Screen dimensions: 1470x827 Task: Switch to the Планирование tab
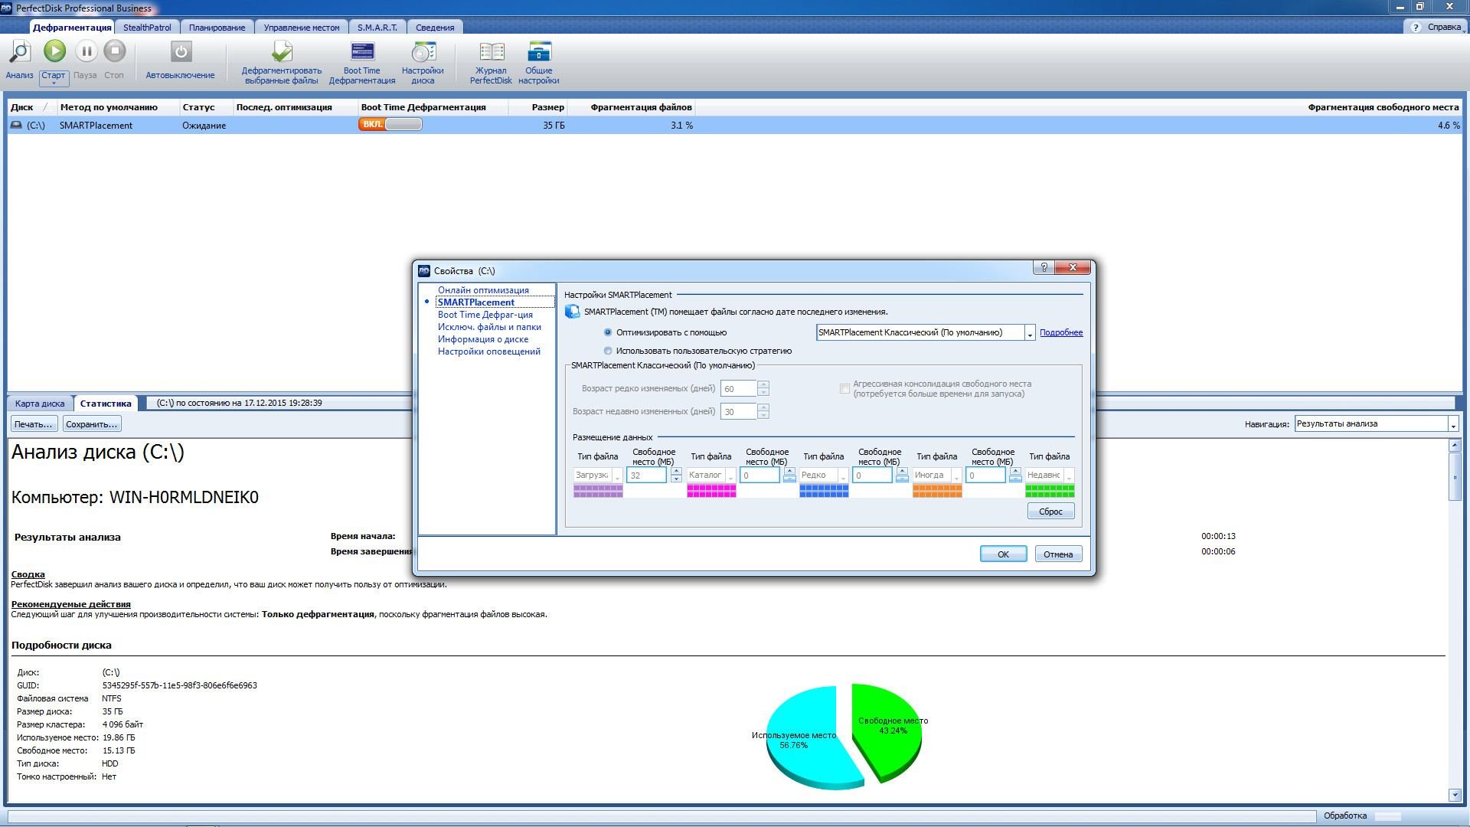217,28
